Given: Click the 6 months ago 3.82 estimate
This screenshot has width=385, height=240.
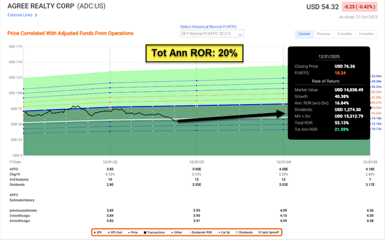Looking at the screenshot, I should click(x=110, y=221).
